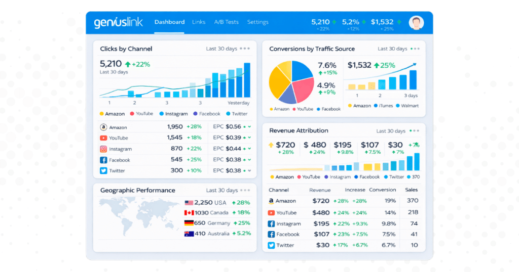The width and height of the screenshot is (519, 272).
Task: Open Conversions by Traffic Source options menu
Action: point(415,49)
